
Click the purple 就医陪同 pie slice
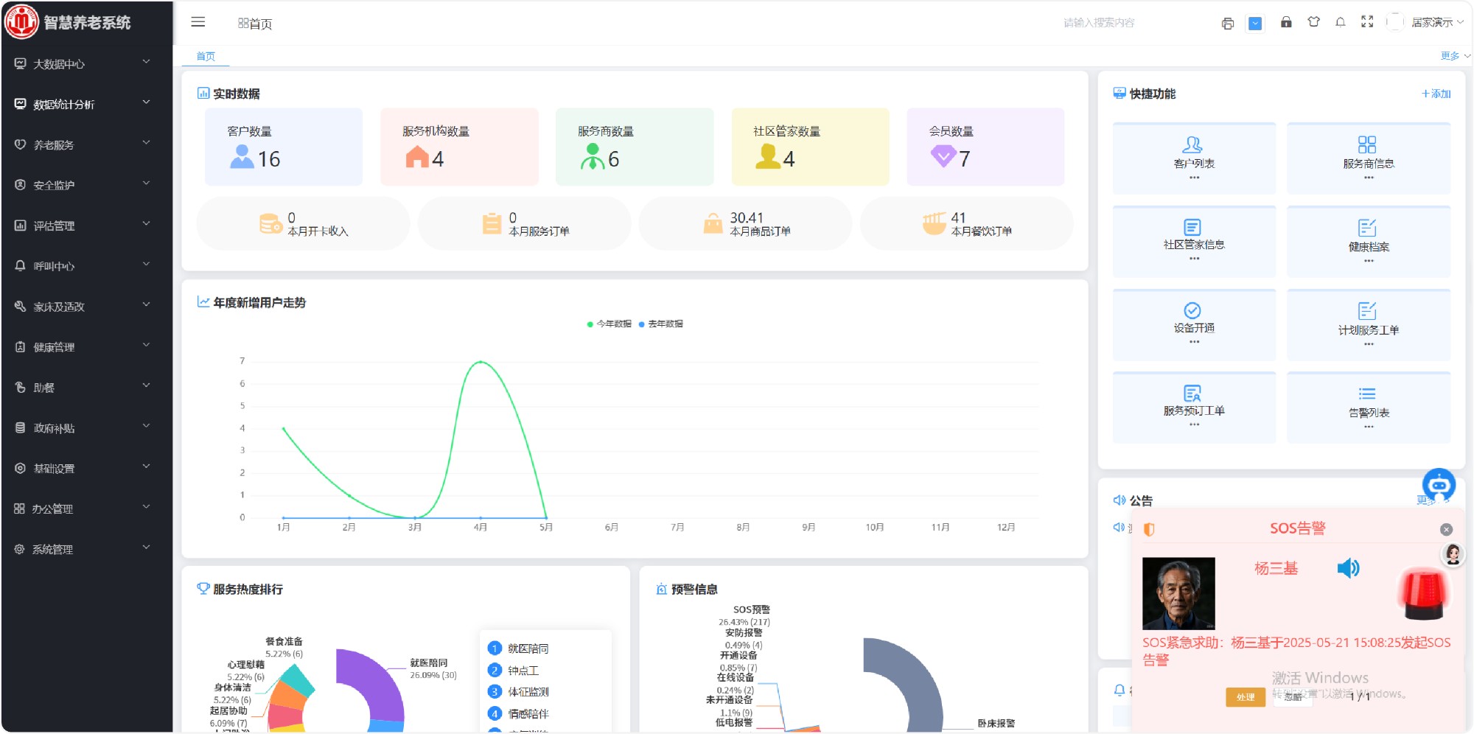(x=376, y=682)
